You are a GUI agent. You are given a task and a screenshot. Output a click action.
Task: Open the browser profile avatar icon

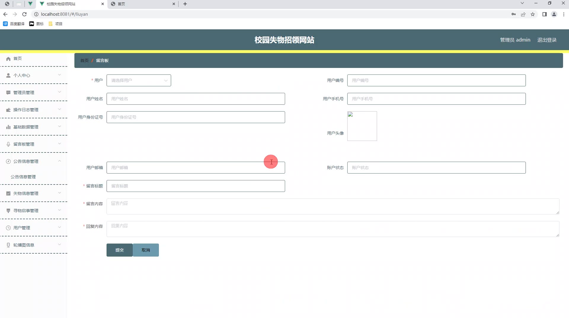pos(554,14)
